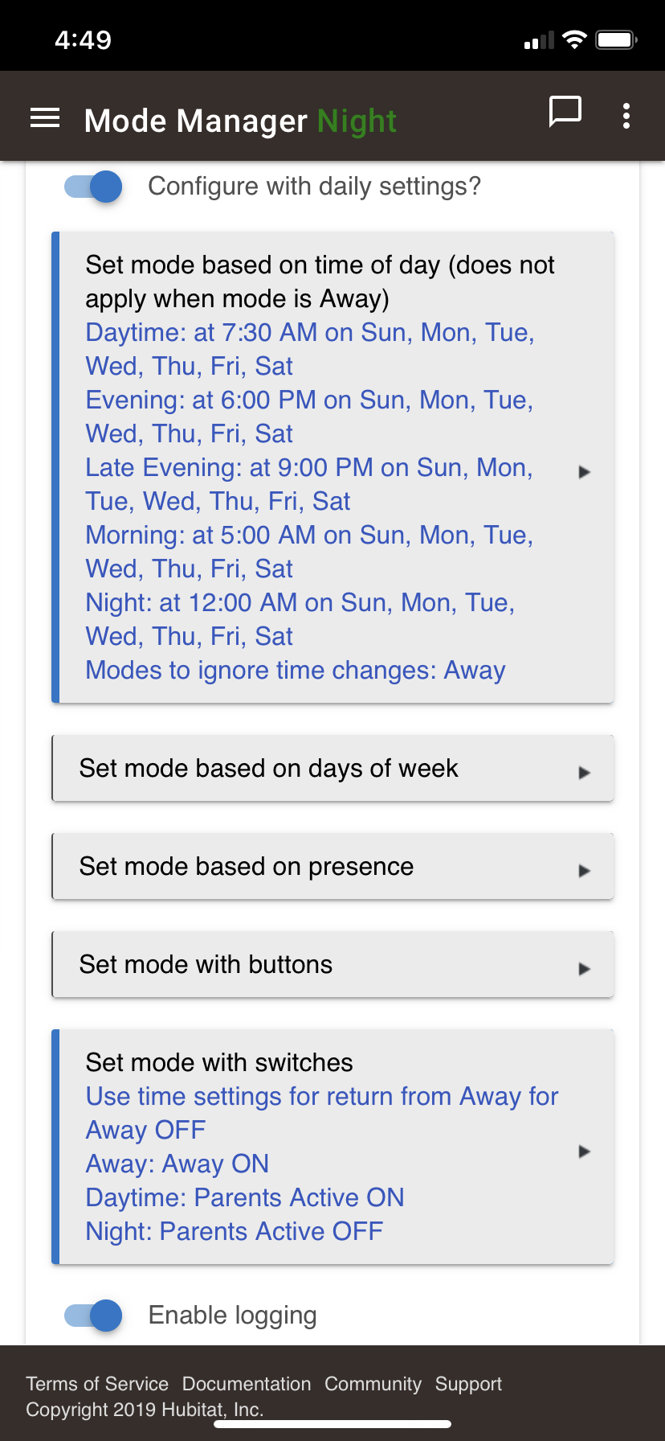
Task: Open the Documentation footer link
Action: coord(247,1384)
